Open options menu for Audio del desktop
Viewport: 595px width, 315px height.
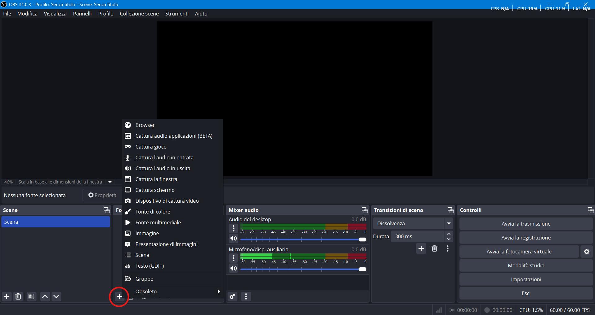pos(234,228)
